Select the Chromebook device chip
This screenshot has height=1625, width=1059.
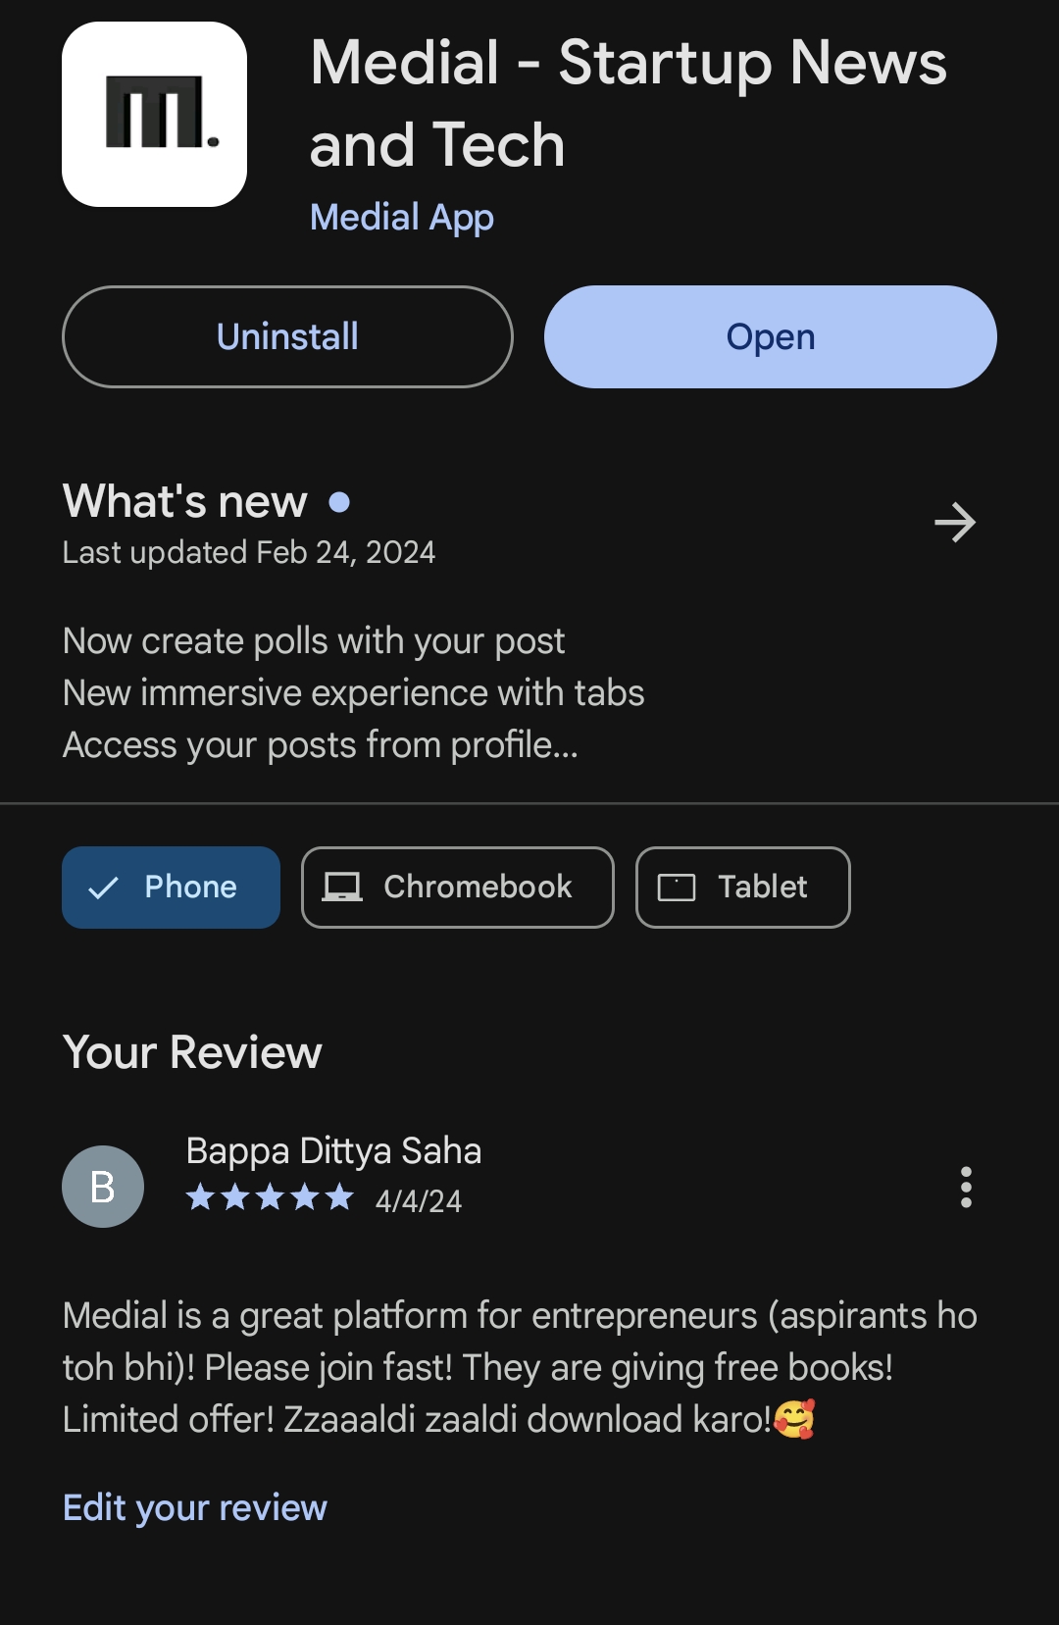coord(457,888)
